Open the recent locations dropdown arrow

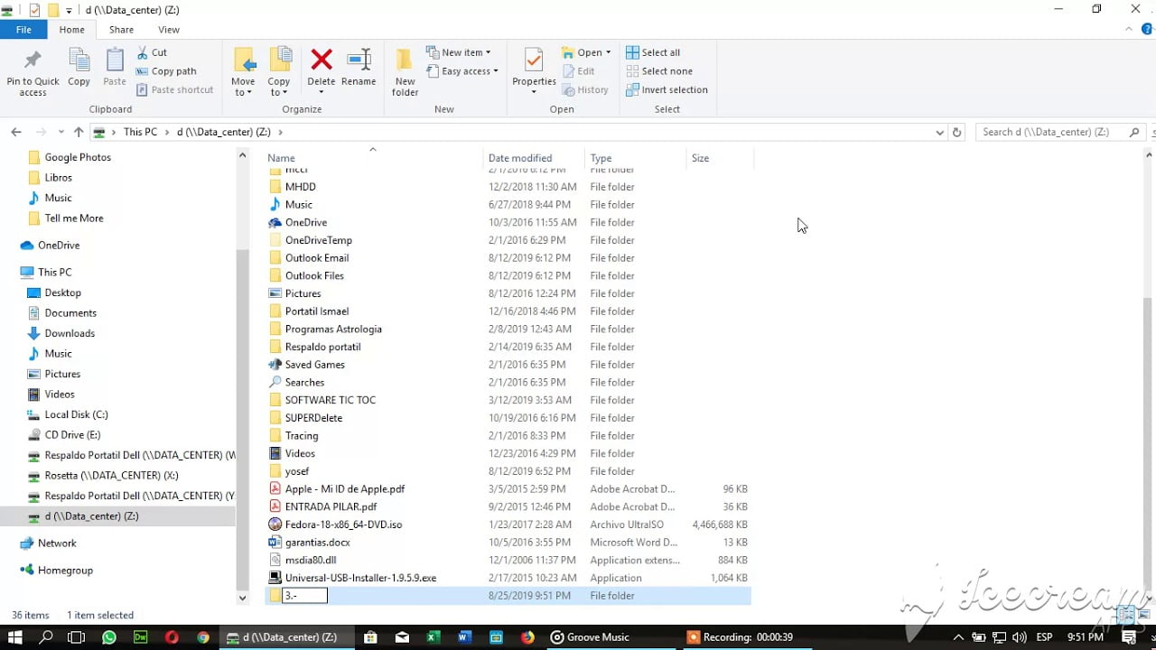tap(61, 132)
